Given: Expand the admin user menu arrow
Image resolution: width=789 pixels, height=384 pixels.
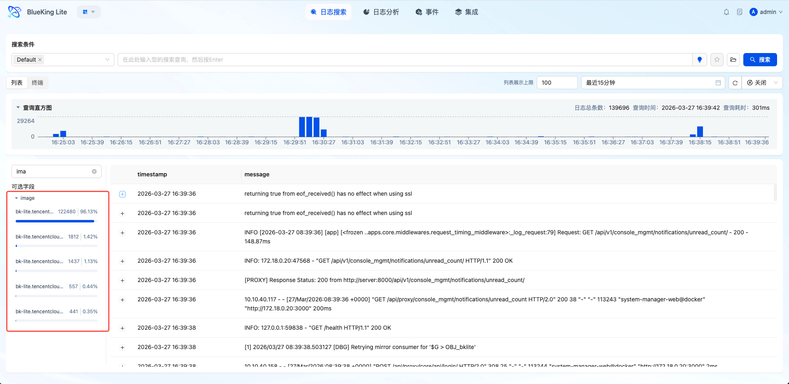Looking at the screenshot, I should click(781, 12).
